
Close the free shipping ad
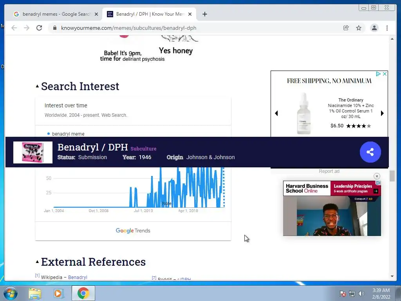(x=385, y=74)
